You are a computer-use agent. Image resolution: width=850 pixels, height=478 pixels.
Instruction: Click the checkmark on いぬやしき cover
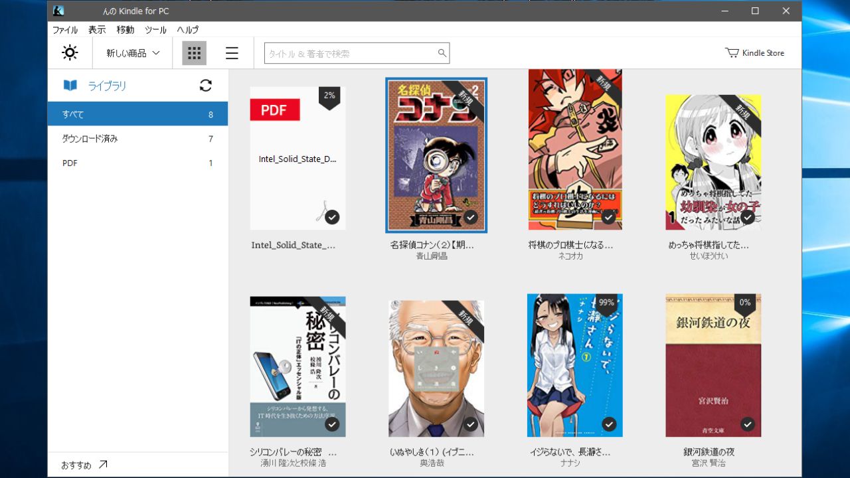tap(471, 424)
